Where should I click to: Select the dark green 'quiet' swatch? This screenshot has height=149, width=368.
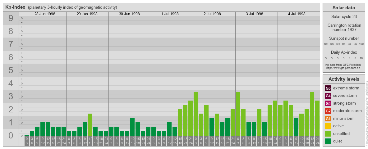coord(328,141)
